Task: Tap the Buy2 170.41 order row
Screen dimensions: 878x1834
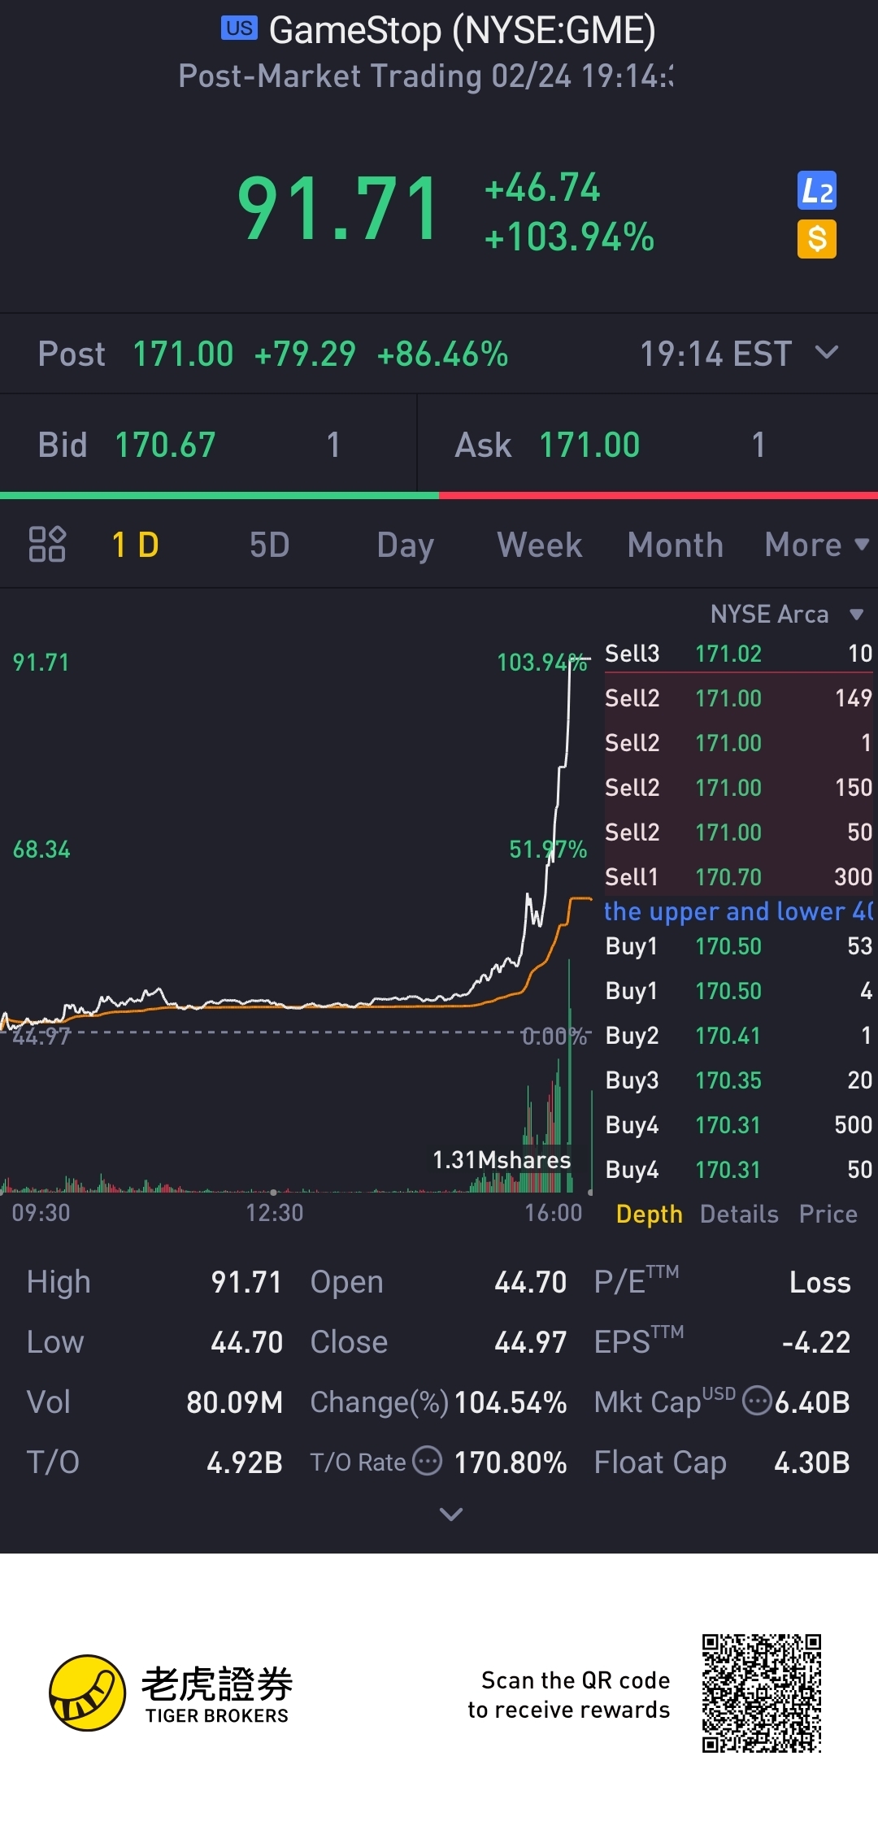Action: (x=738, y=1036)
